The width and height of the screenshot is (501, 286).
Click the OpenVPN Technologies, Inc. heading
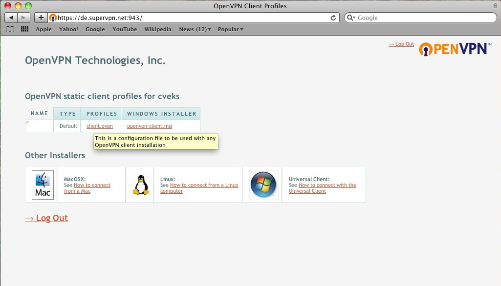[x=95, y=61]
